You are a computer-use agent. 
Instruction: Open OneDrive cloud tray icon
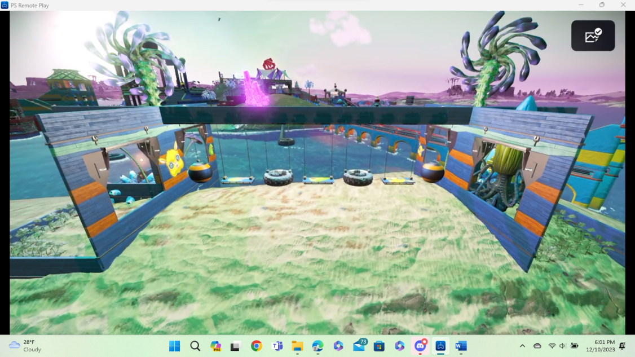tap(537, 346)
